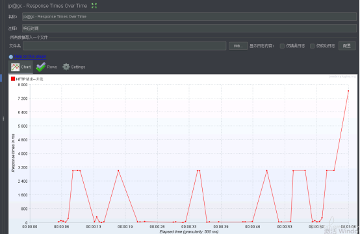
Task: Click the 浏览 browse button
Action: (238, 46)
